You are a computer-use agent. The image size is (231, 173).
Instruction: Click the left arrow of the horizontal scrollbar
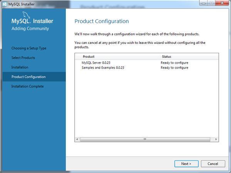(x=77, y=139)
